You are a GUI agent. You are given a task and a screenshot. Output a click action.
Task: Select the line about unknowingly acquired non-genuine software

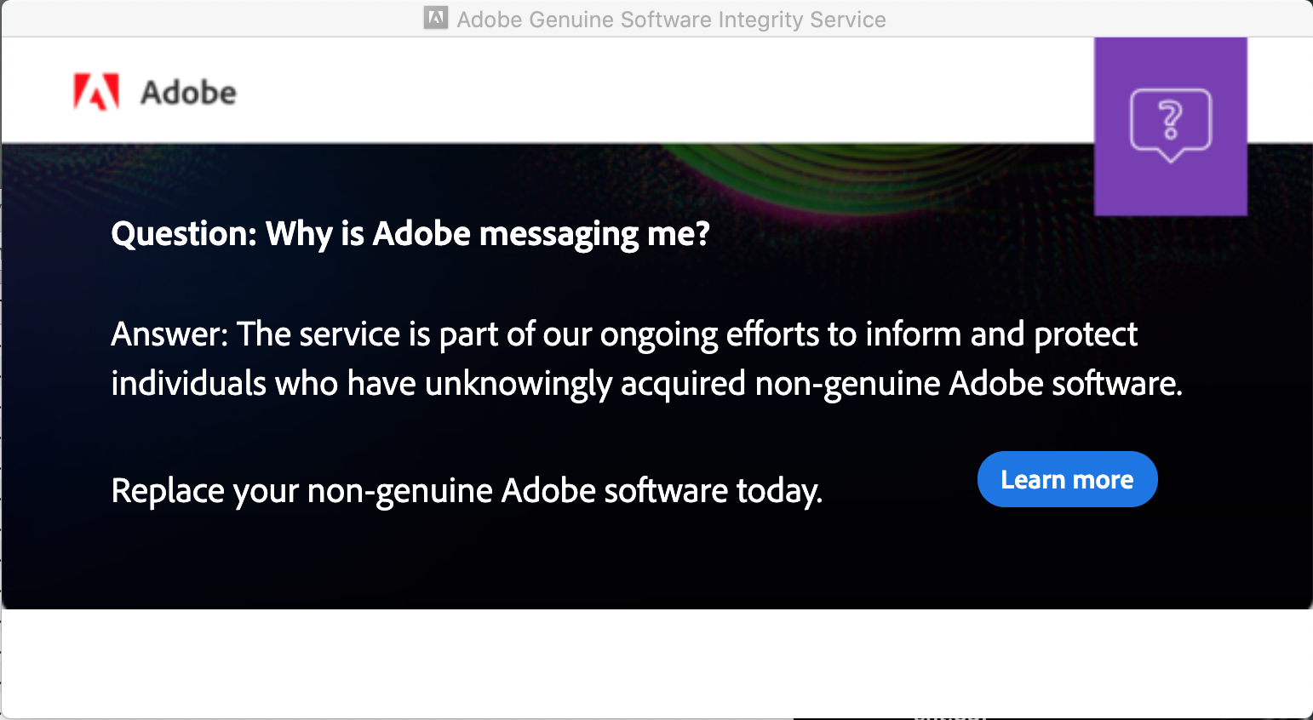(x=647, y=383)
